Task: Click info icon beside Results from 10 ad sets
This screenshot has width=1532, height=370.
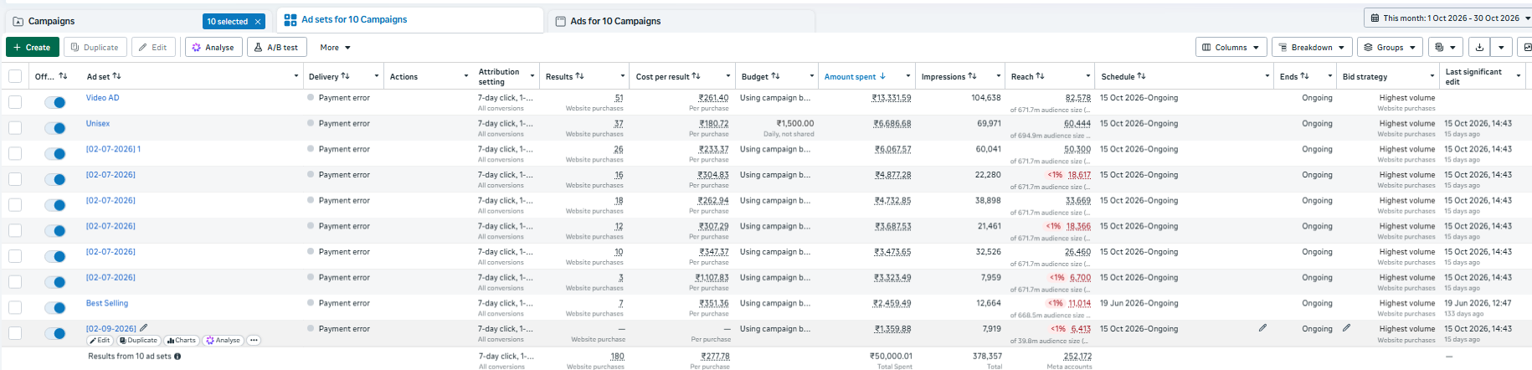Action: click(177, 357)
